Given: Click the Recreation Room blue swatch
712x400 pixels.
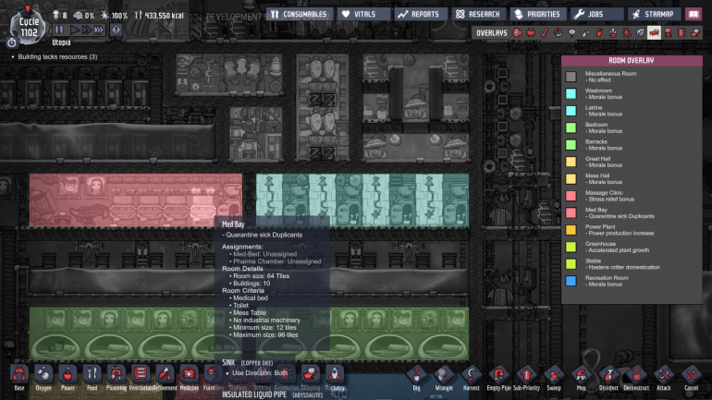Looking at the screenshot, I should [x=571, y=281].
